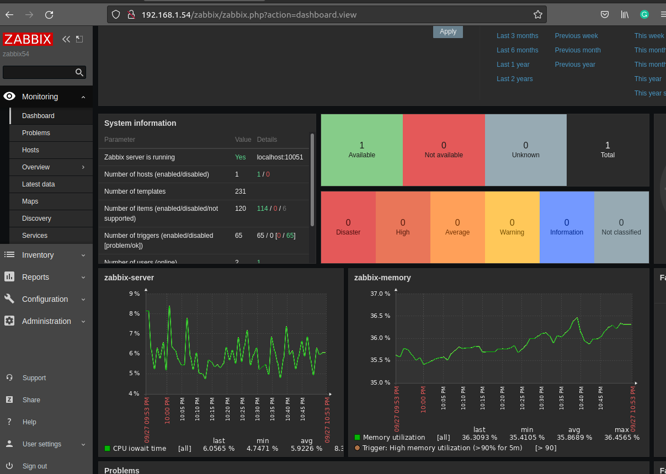Open the Latest data menu item
Image resolution: width=666 pixels, height=474 pixels.
[51, 184]
